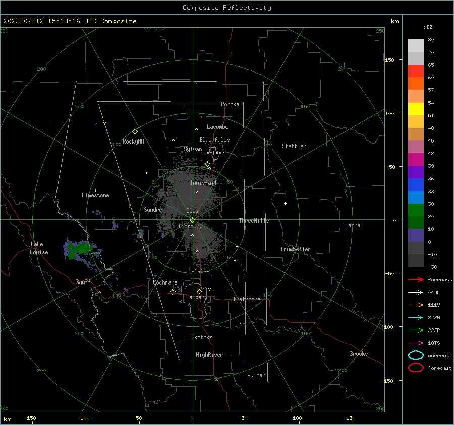The image size is (454, 425).
Task: Click the HighRiver town label
Action: point(209,355)
